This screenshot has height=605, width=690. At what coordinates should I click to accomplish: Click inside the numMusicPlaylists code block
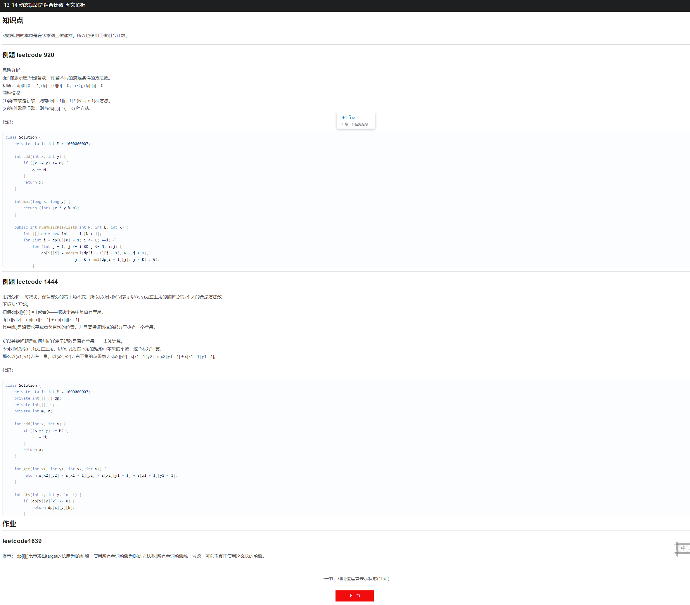(71, 227)
